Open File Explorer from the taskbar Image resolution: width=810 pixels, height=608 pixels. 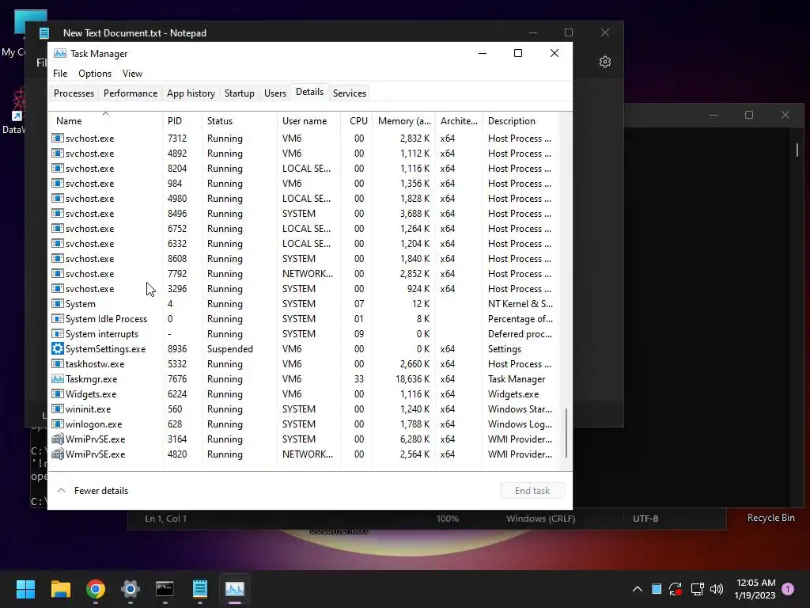point(60,589)
